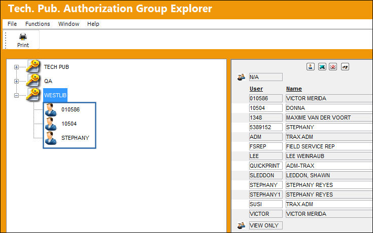The height and width of the screenshot is (233, 373).
Task: Click the key icon beside WESTLIB
Action: point(33,95)
